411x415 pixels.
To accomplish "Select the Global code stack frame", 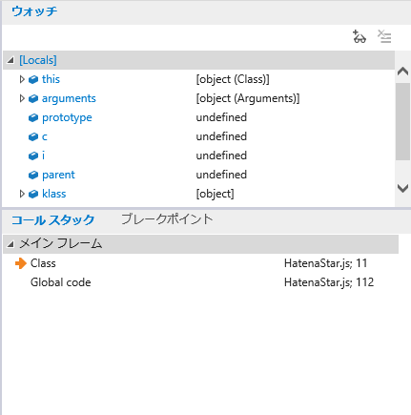I will pos(200,282).
